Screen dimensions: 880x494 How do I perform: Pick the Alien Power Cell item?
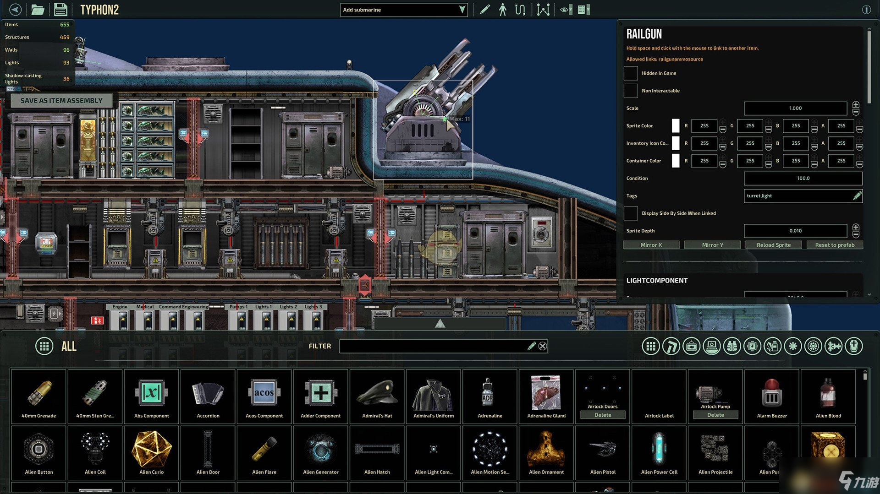point(659,453)
